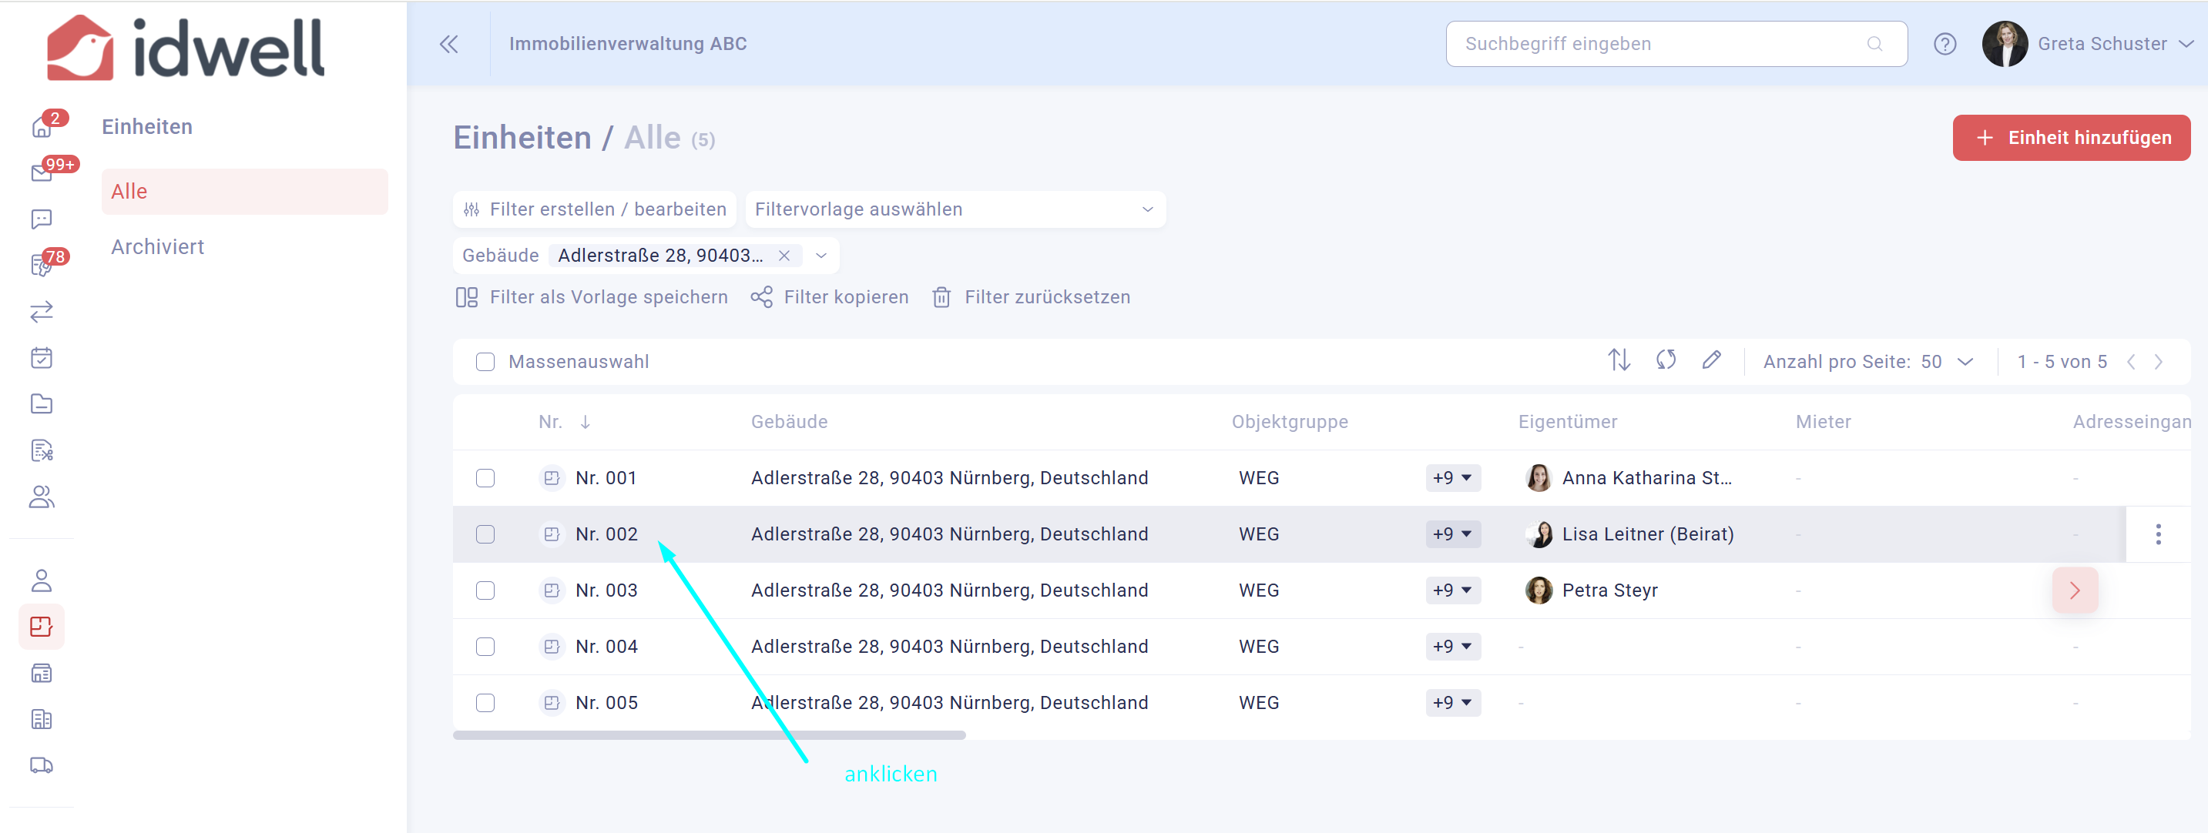This screenshot has height=833, width=2208.
Task: Select the Alle menu item
Action: point(244,191)
